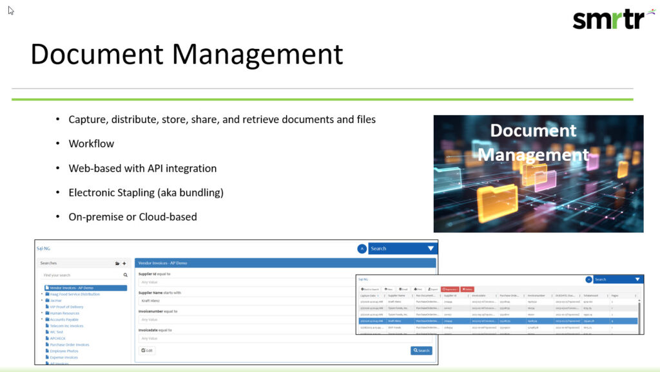Click the round user avatar in the results window
Viewport: 660px width, 372px height.
[x=588, y=279]
